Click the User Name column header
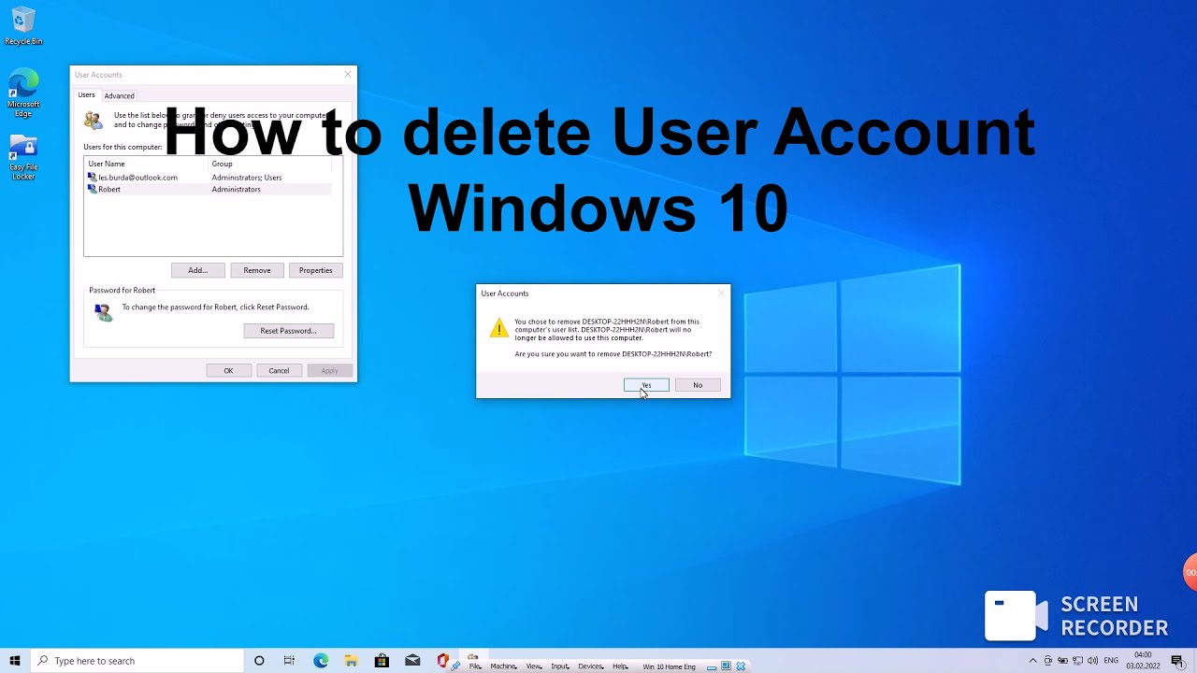Screen dimensions: 1197x673 pos(146,164)
